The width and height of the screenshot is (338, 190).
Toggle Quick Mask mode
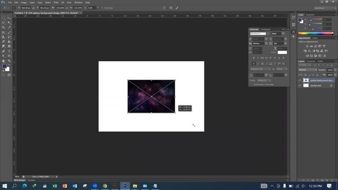4,75
